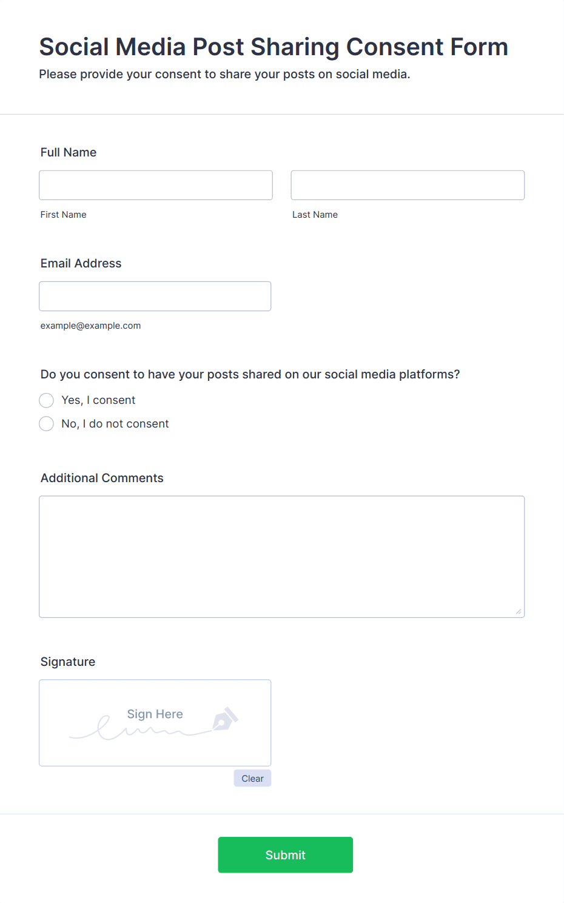Click the pen nib icon in signature box
The image size is (564, 903).
pyautogui.click(x=225, y=719)
